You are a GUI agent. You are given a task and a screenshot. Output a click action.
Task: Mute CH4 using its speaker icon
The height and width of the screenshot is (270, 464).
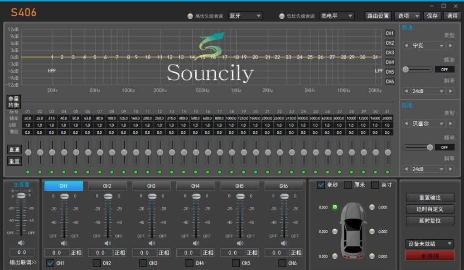click(196, 243)
